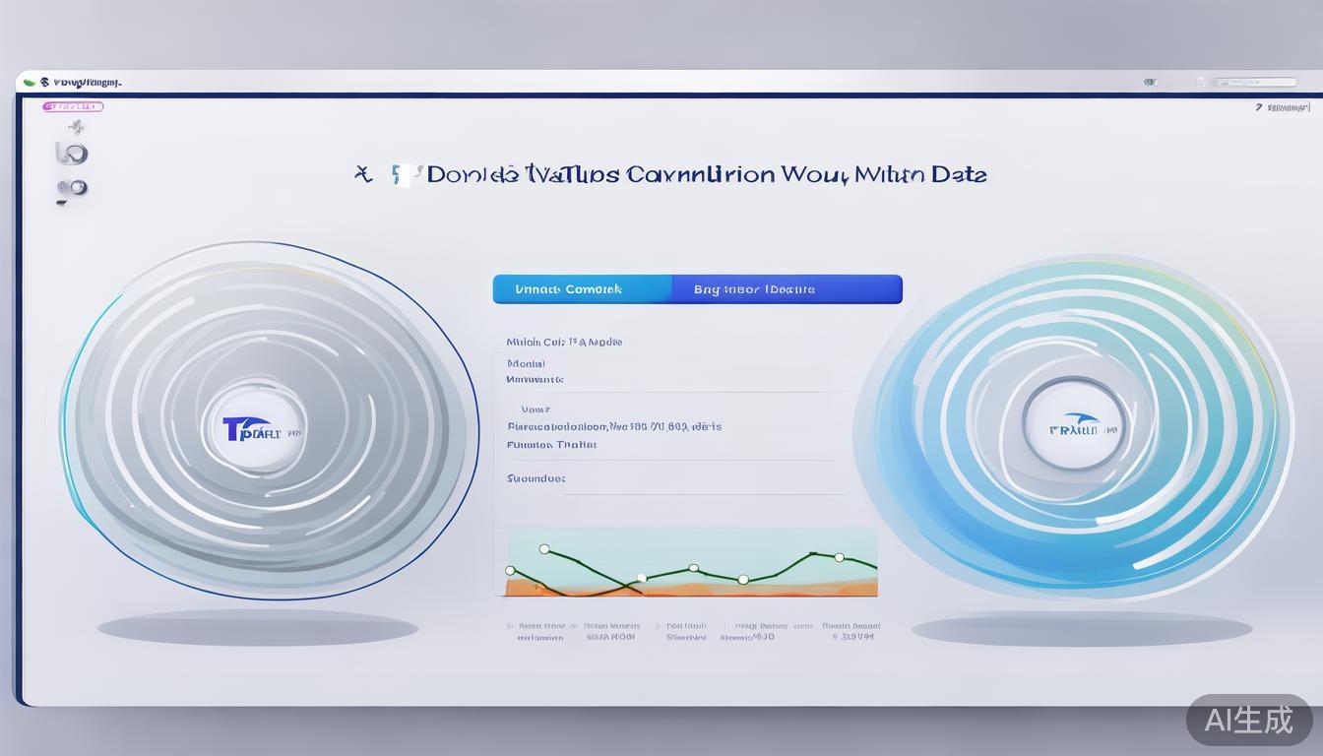Click the X-shaped icon left of main heading
The image size is (1323, 756).
(364, 174)
